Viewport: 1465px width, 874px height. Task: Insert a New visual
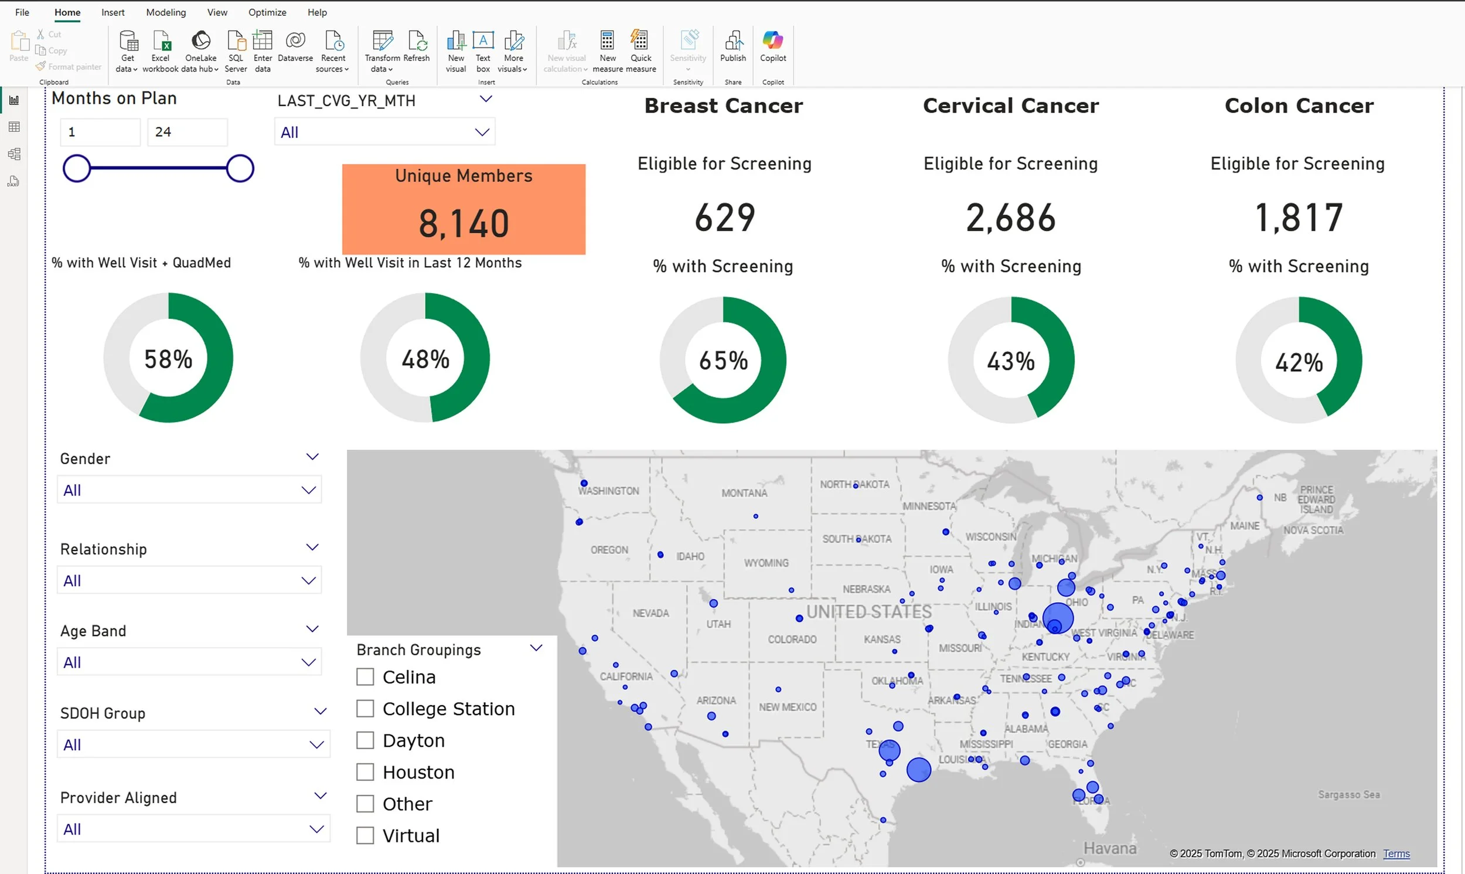(x=455, y=41)
